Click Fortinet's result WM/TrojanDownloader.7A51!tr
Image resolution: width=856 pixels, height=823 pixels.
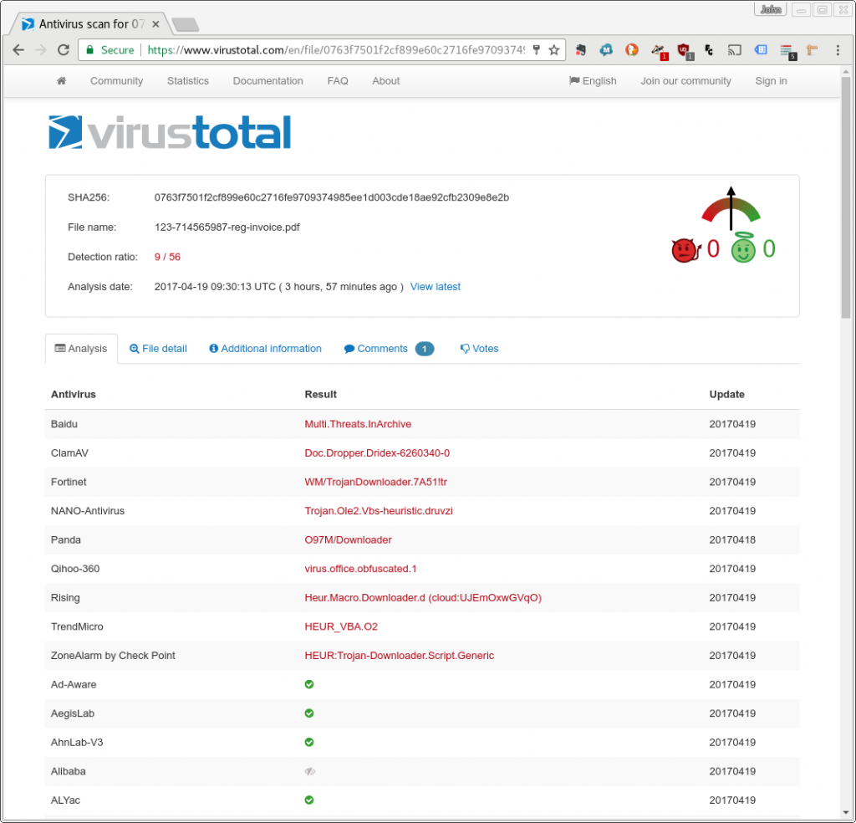[x=375, y=482]
